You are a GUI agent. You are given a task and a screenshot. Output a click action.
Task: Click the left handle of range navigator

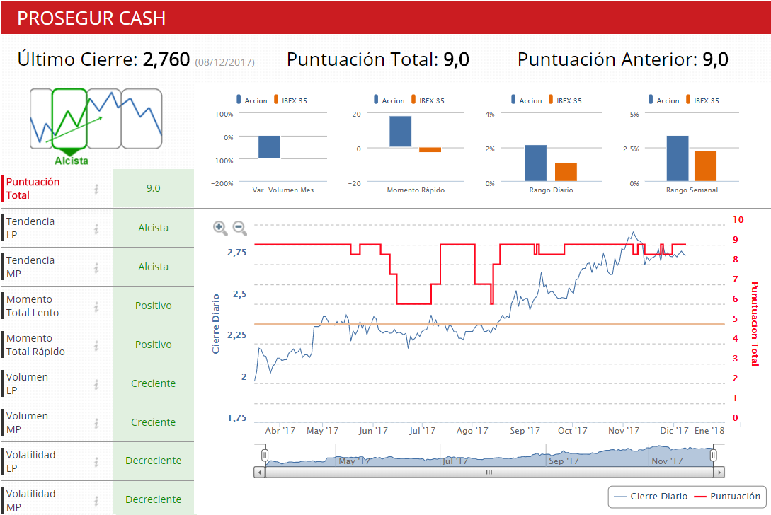point(265,456)
